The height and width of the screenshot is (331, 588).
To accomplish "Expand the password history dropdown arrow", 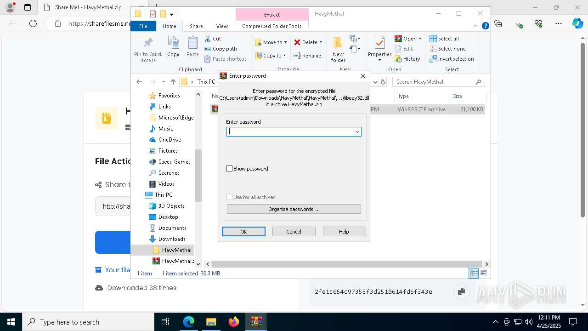I will 357,131.
